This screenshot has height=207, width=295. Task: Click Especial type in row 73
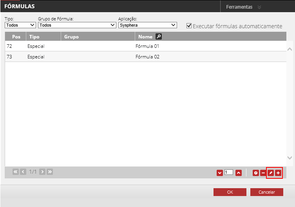[x=36, y=57]
